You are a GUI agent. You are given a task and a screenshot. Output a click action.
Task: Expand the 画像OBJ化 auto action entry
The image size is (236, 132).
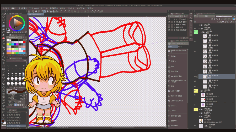pos(175,27)
